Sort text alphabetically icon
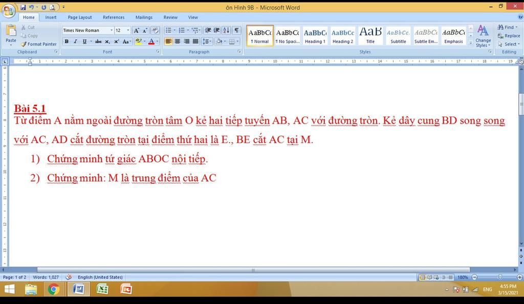Screen dimensions: 524x304 [x=226, y=30]
